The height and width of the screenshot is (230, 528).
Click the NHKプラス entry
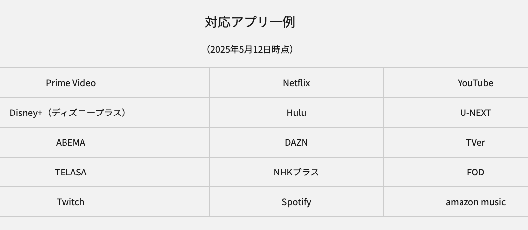point(296,172)
